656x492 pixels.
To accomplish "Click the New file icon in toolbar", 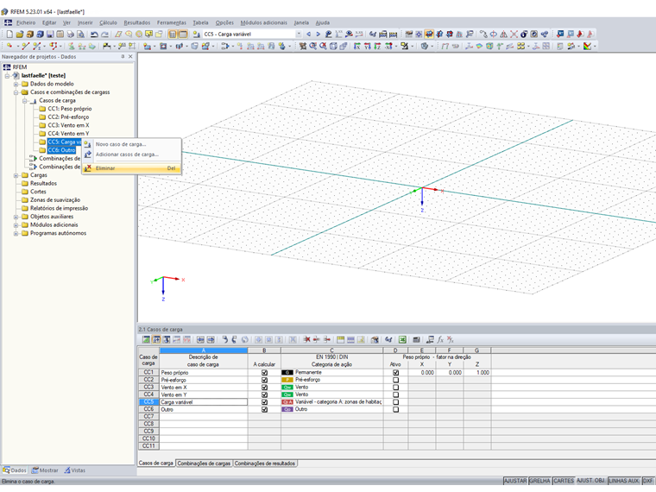I will coord(9,35).
